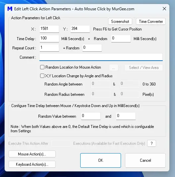Open Mouse Action(s)... options

click(x=32, y=154)
